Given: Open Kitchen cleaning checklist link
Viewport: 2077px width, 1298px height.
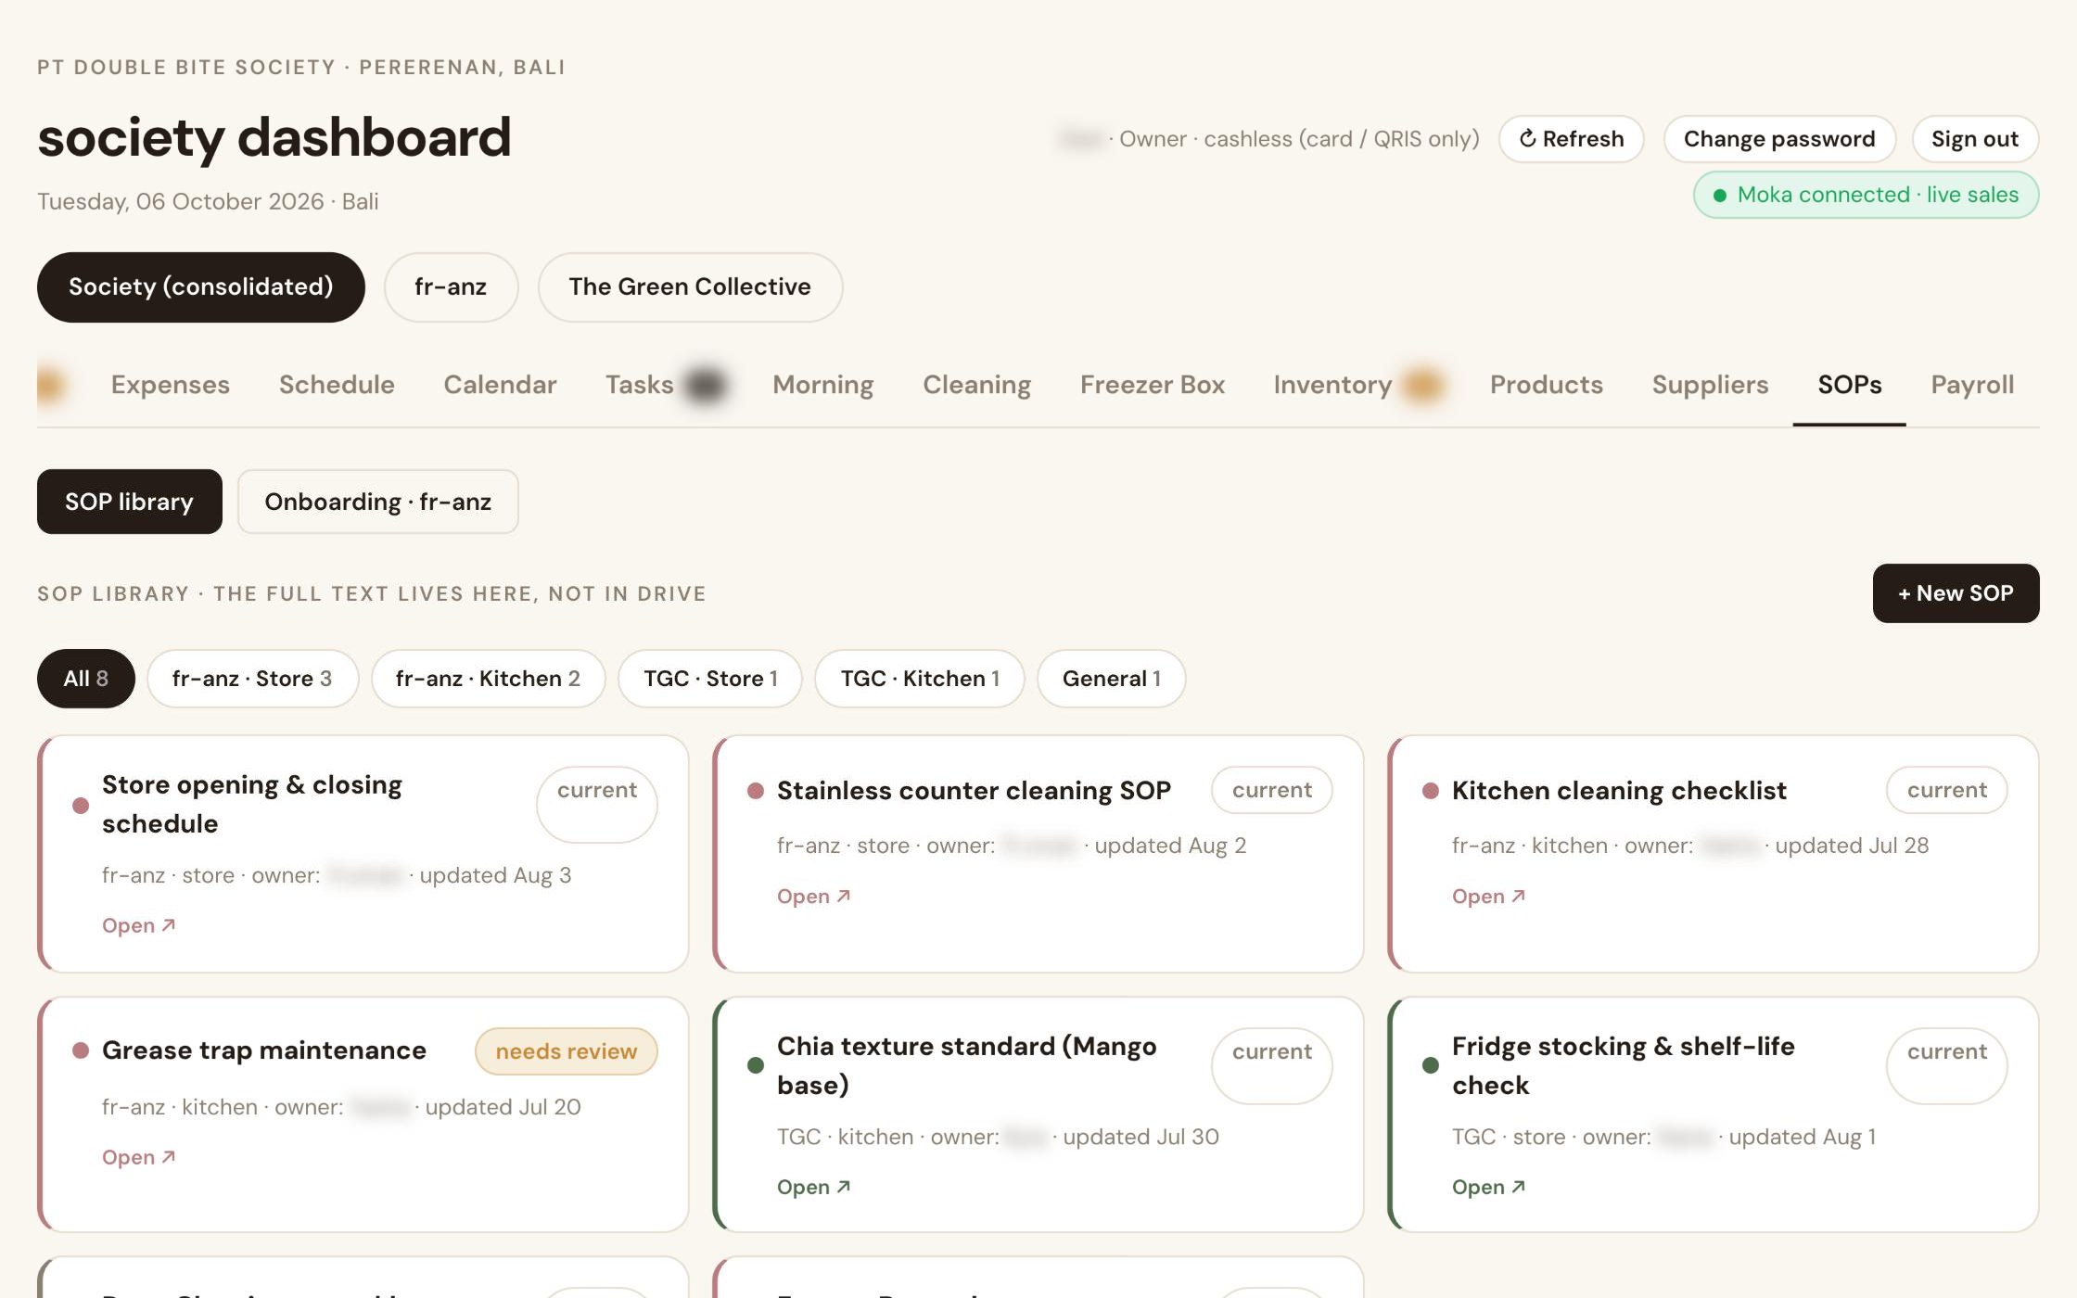Looking at the screenshot, I should click(1488, 897).
